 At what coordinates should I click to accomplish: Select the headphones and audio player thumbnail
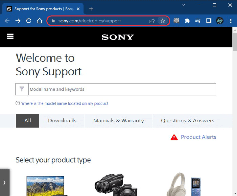(x=184, y=184)
